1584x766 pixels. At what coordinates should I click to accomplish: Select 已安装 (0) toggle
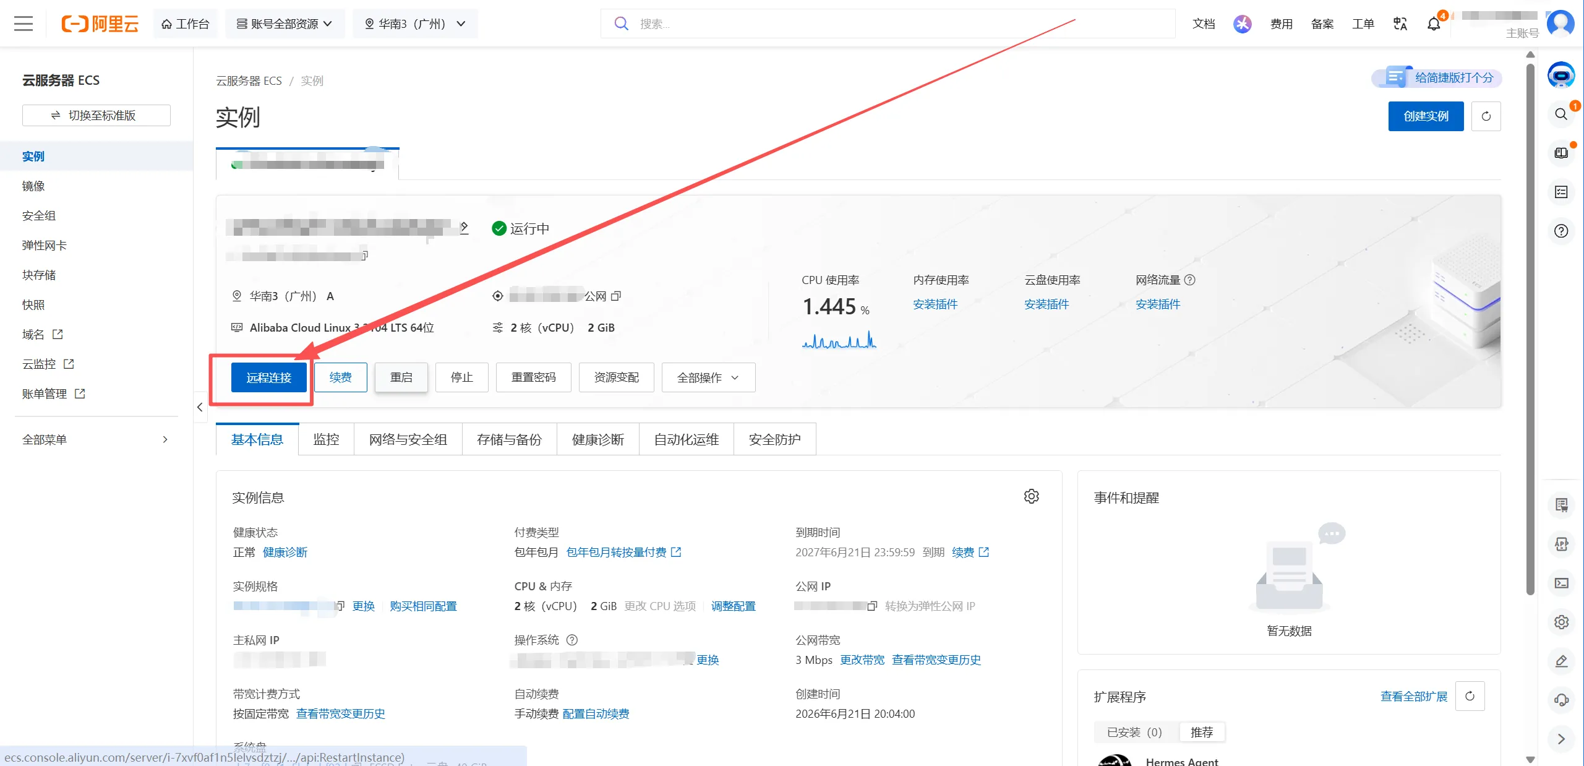coord(1134,733)
